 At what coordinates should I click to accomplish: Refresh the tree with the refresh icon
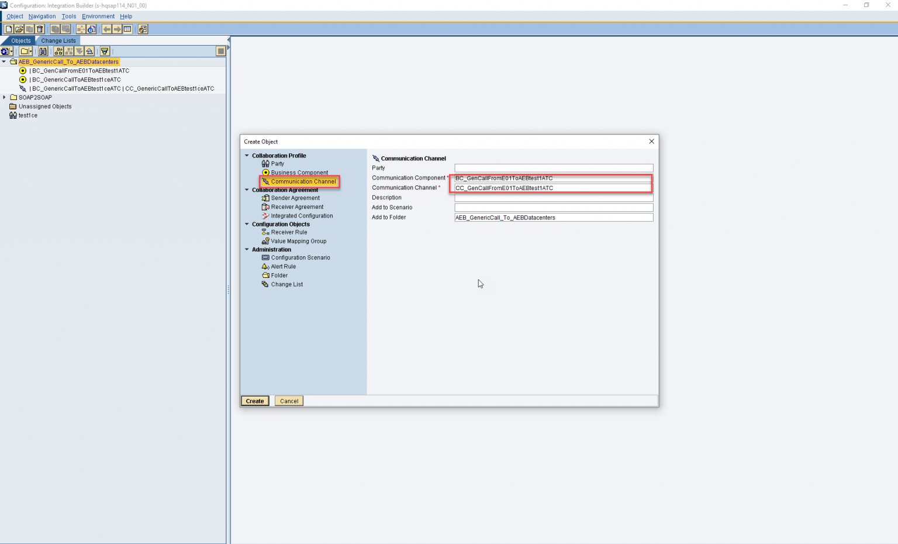[5, 51]
